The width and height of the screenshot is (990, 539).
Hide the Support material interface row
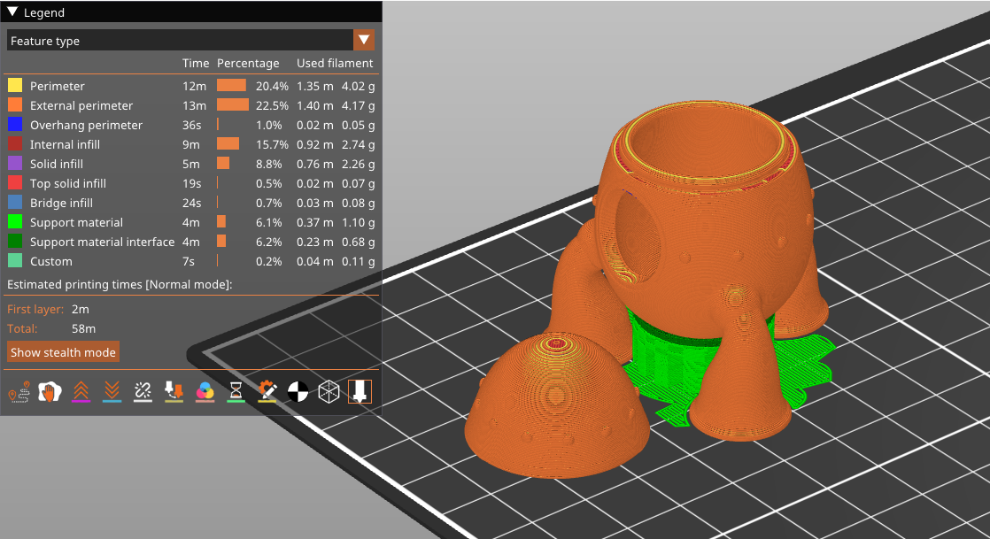pos(190,242)
